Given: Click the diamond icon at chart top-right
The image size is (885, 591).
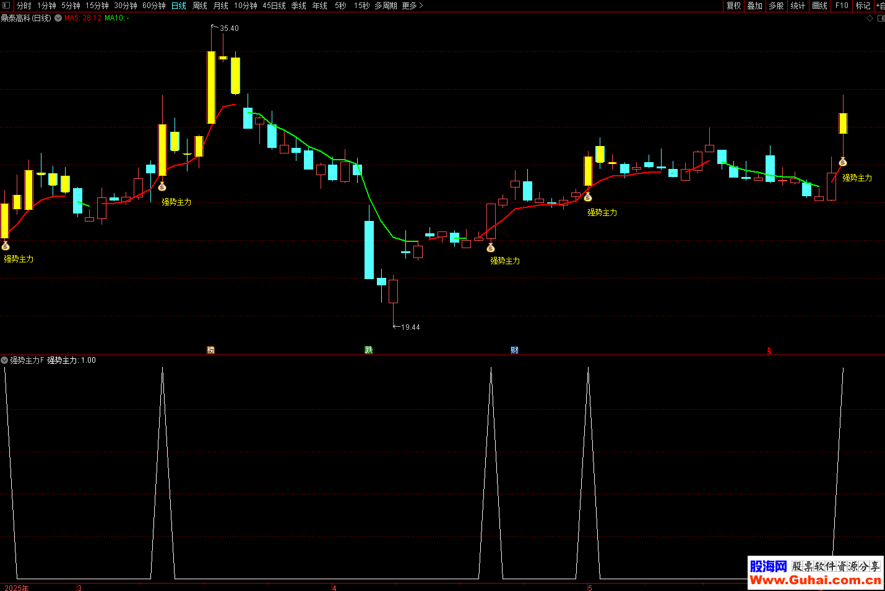Looking at the screenshot, I should click(x=870, y=19).
